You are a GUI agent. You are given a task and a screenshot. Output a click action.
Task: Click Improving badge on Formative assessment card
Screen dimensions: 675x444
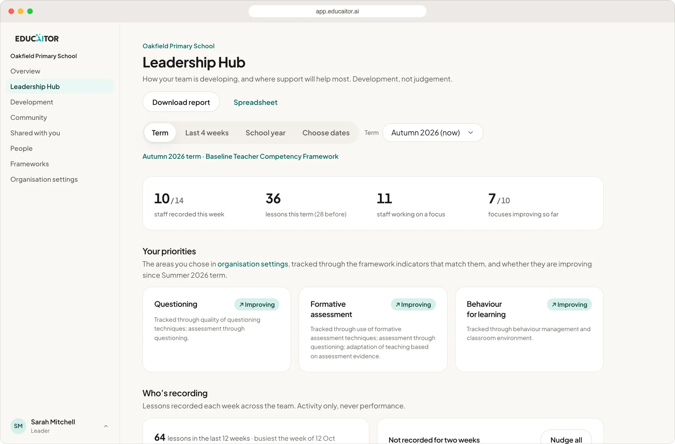[413, 305]
